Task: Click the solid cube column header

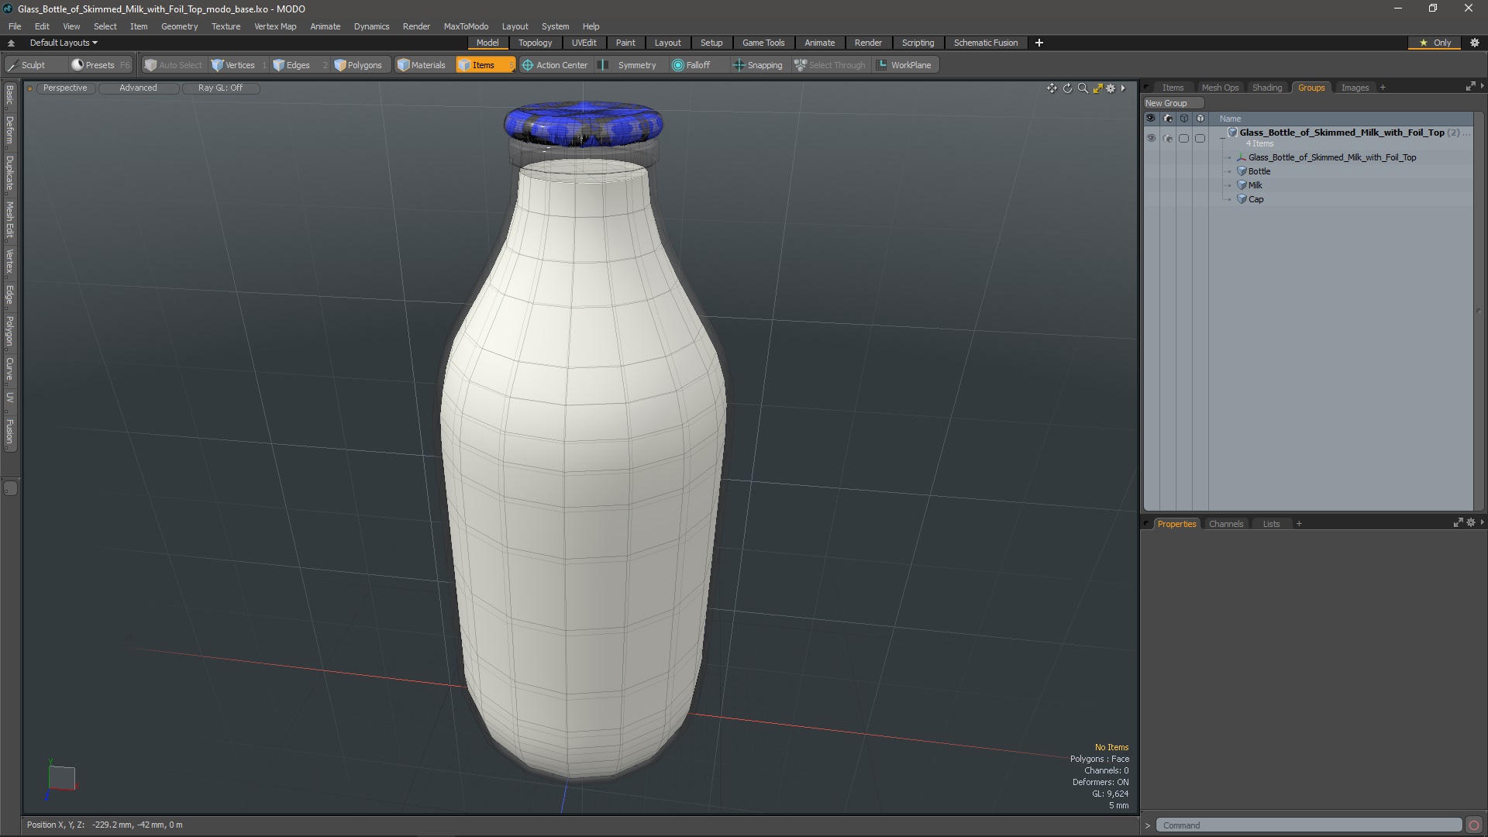Action: (1200, 119)
